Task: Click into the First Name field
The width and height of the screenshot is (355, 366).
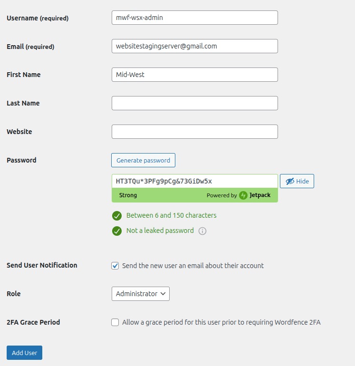Action: click(194, 75)
